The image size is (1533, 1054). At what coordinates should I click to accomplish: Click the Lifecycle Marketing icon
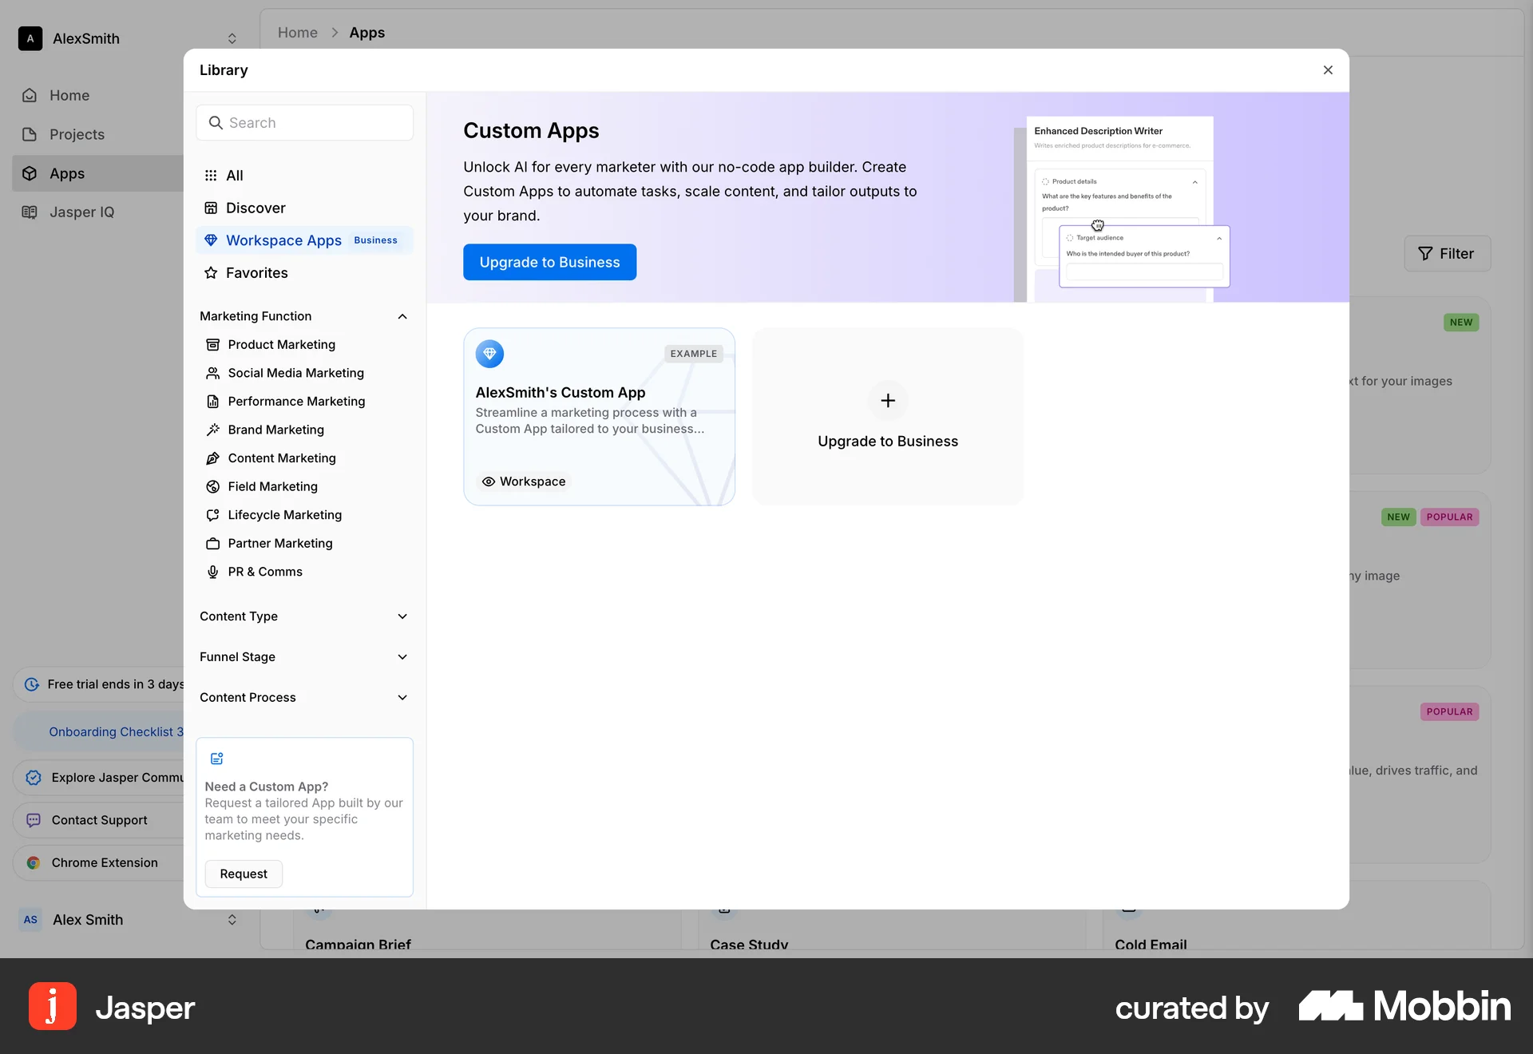point(212,515)
